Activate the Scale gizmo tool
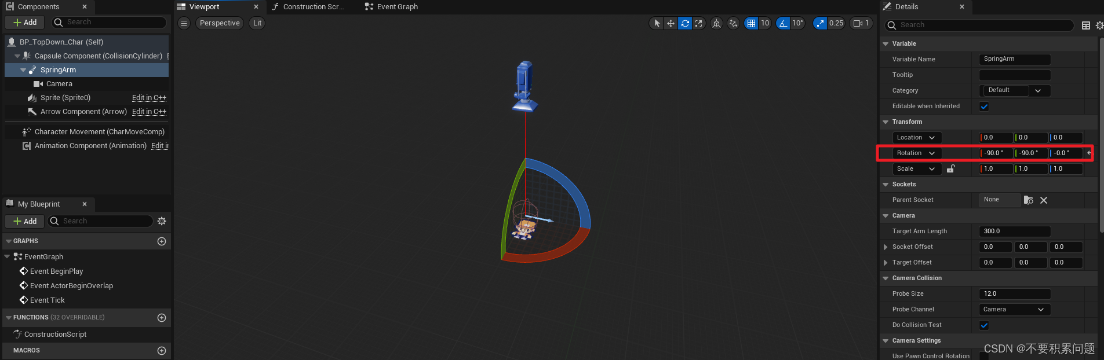Screen dimensions: 1104x360 click(699, 23)
